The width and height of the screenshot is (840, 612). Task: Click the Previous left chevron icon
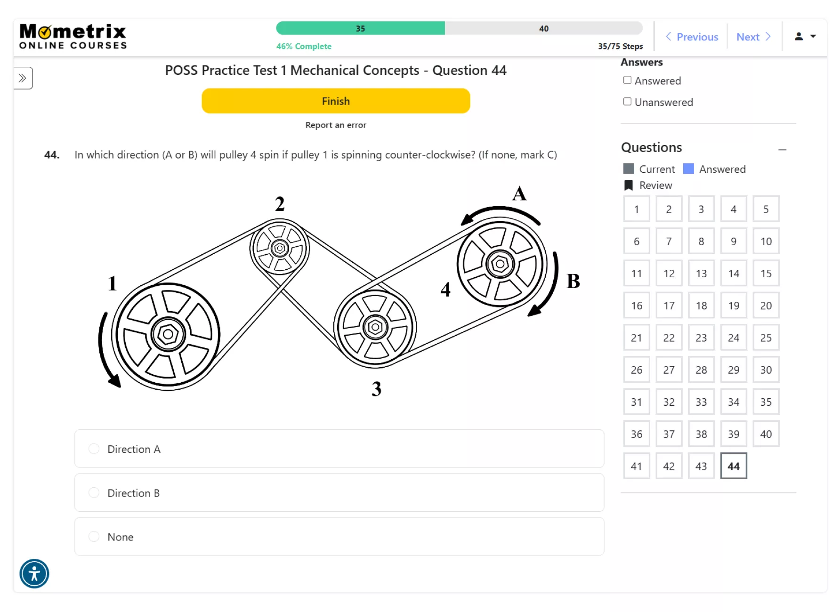(668, 36)
